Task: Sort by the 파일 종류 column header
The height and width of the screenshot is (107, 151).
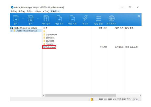Action: pyautogui.click(x=129, y=28)
